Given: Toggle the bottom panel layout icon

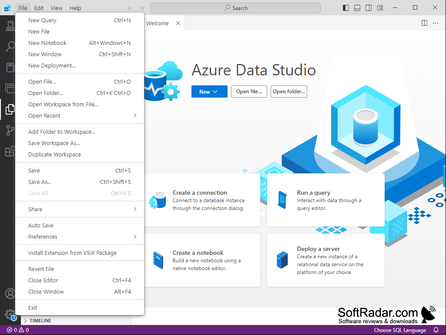Looking at the screenshot, I should [357, 8].
